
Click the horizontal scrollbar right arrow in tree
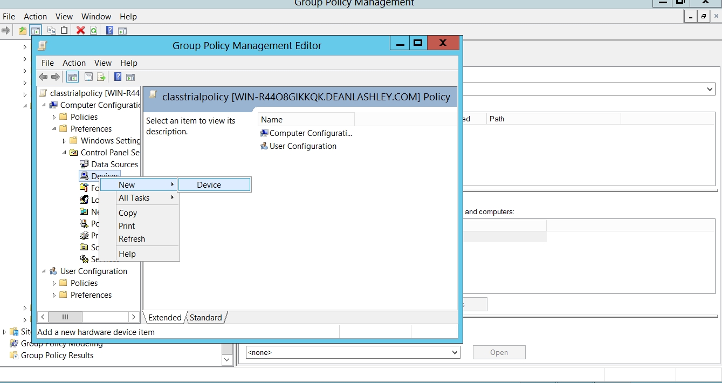pos(134,317)
